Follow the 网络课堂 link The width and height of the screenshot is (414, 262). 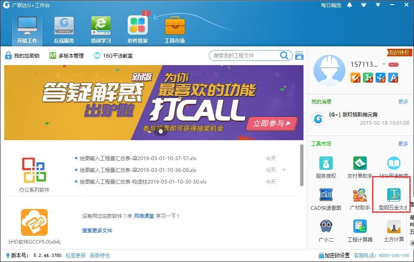click(x=144, y=216)
